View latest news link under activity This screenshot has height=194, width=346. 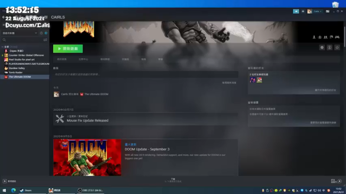pos(229,83)
